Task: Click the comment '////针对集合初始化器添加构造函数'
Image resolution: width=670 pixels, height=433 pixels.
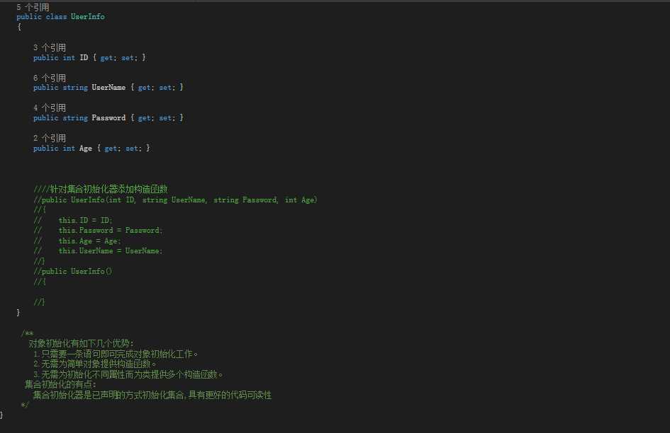Action: [101, 189]
